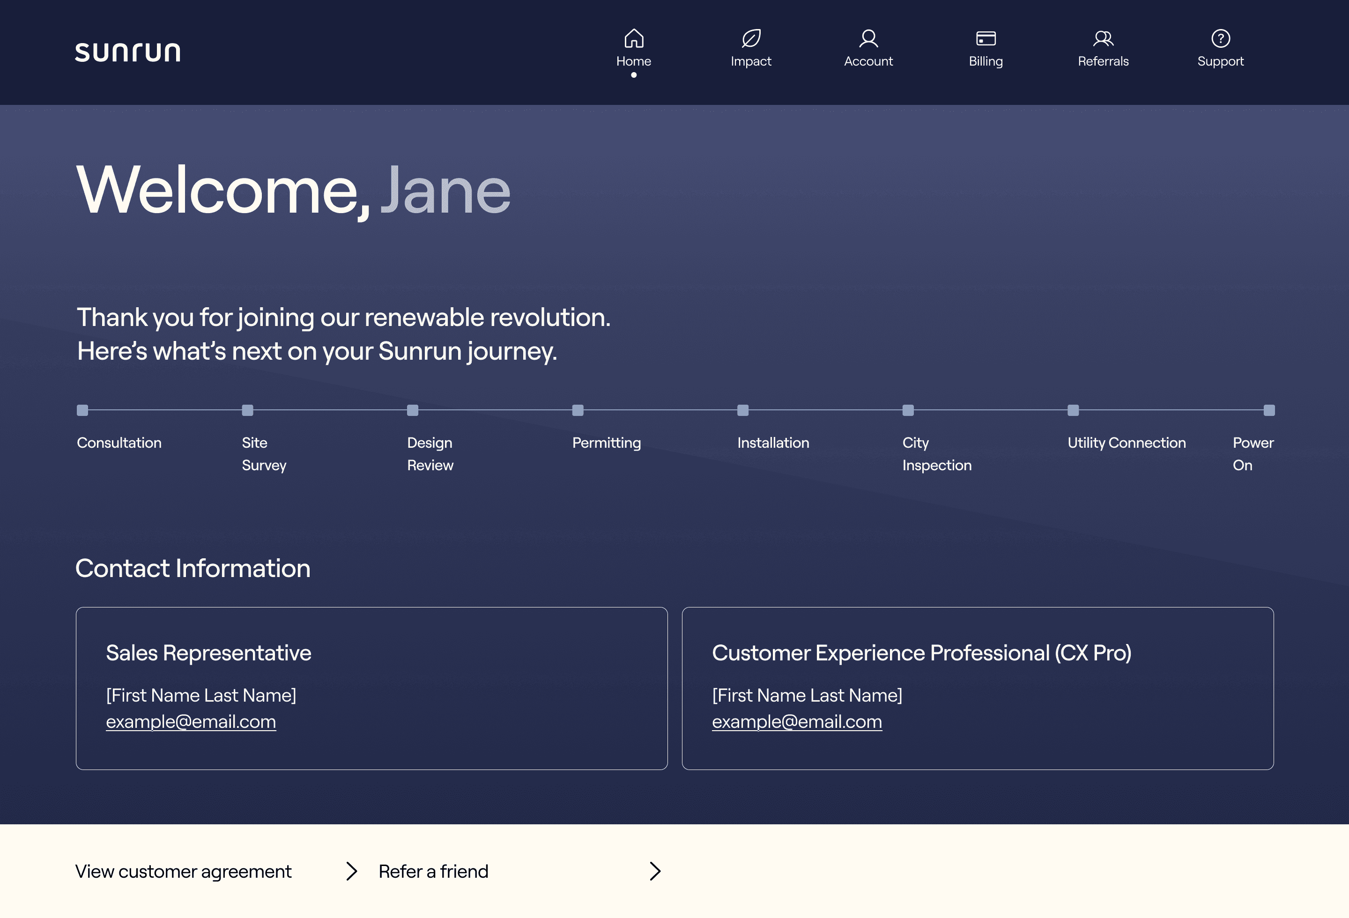The width and height of the screenshot is (1349, 918).
Task: Select the Power On step marker
Action: point(1269,410)
